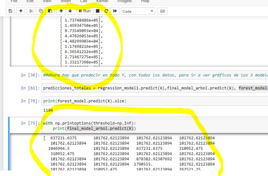Viewport: 268px width, 176px height.
Task: Insert a cell below with plus icon
Action: pos(21,11)
